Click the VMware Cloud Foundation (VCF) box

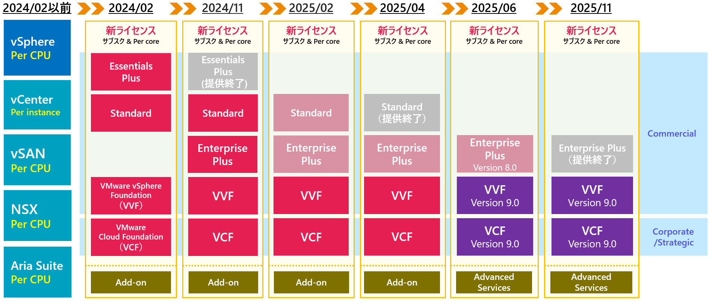[x=131, y=237]
